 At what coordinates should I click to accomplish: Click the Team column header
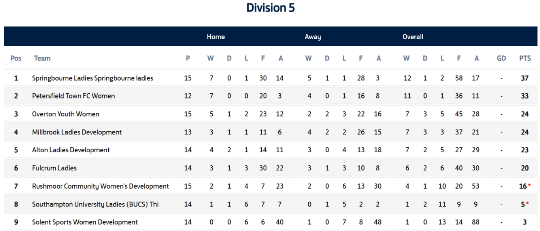(42, 58)
